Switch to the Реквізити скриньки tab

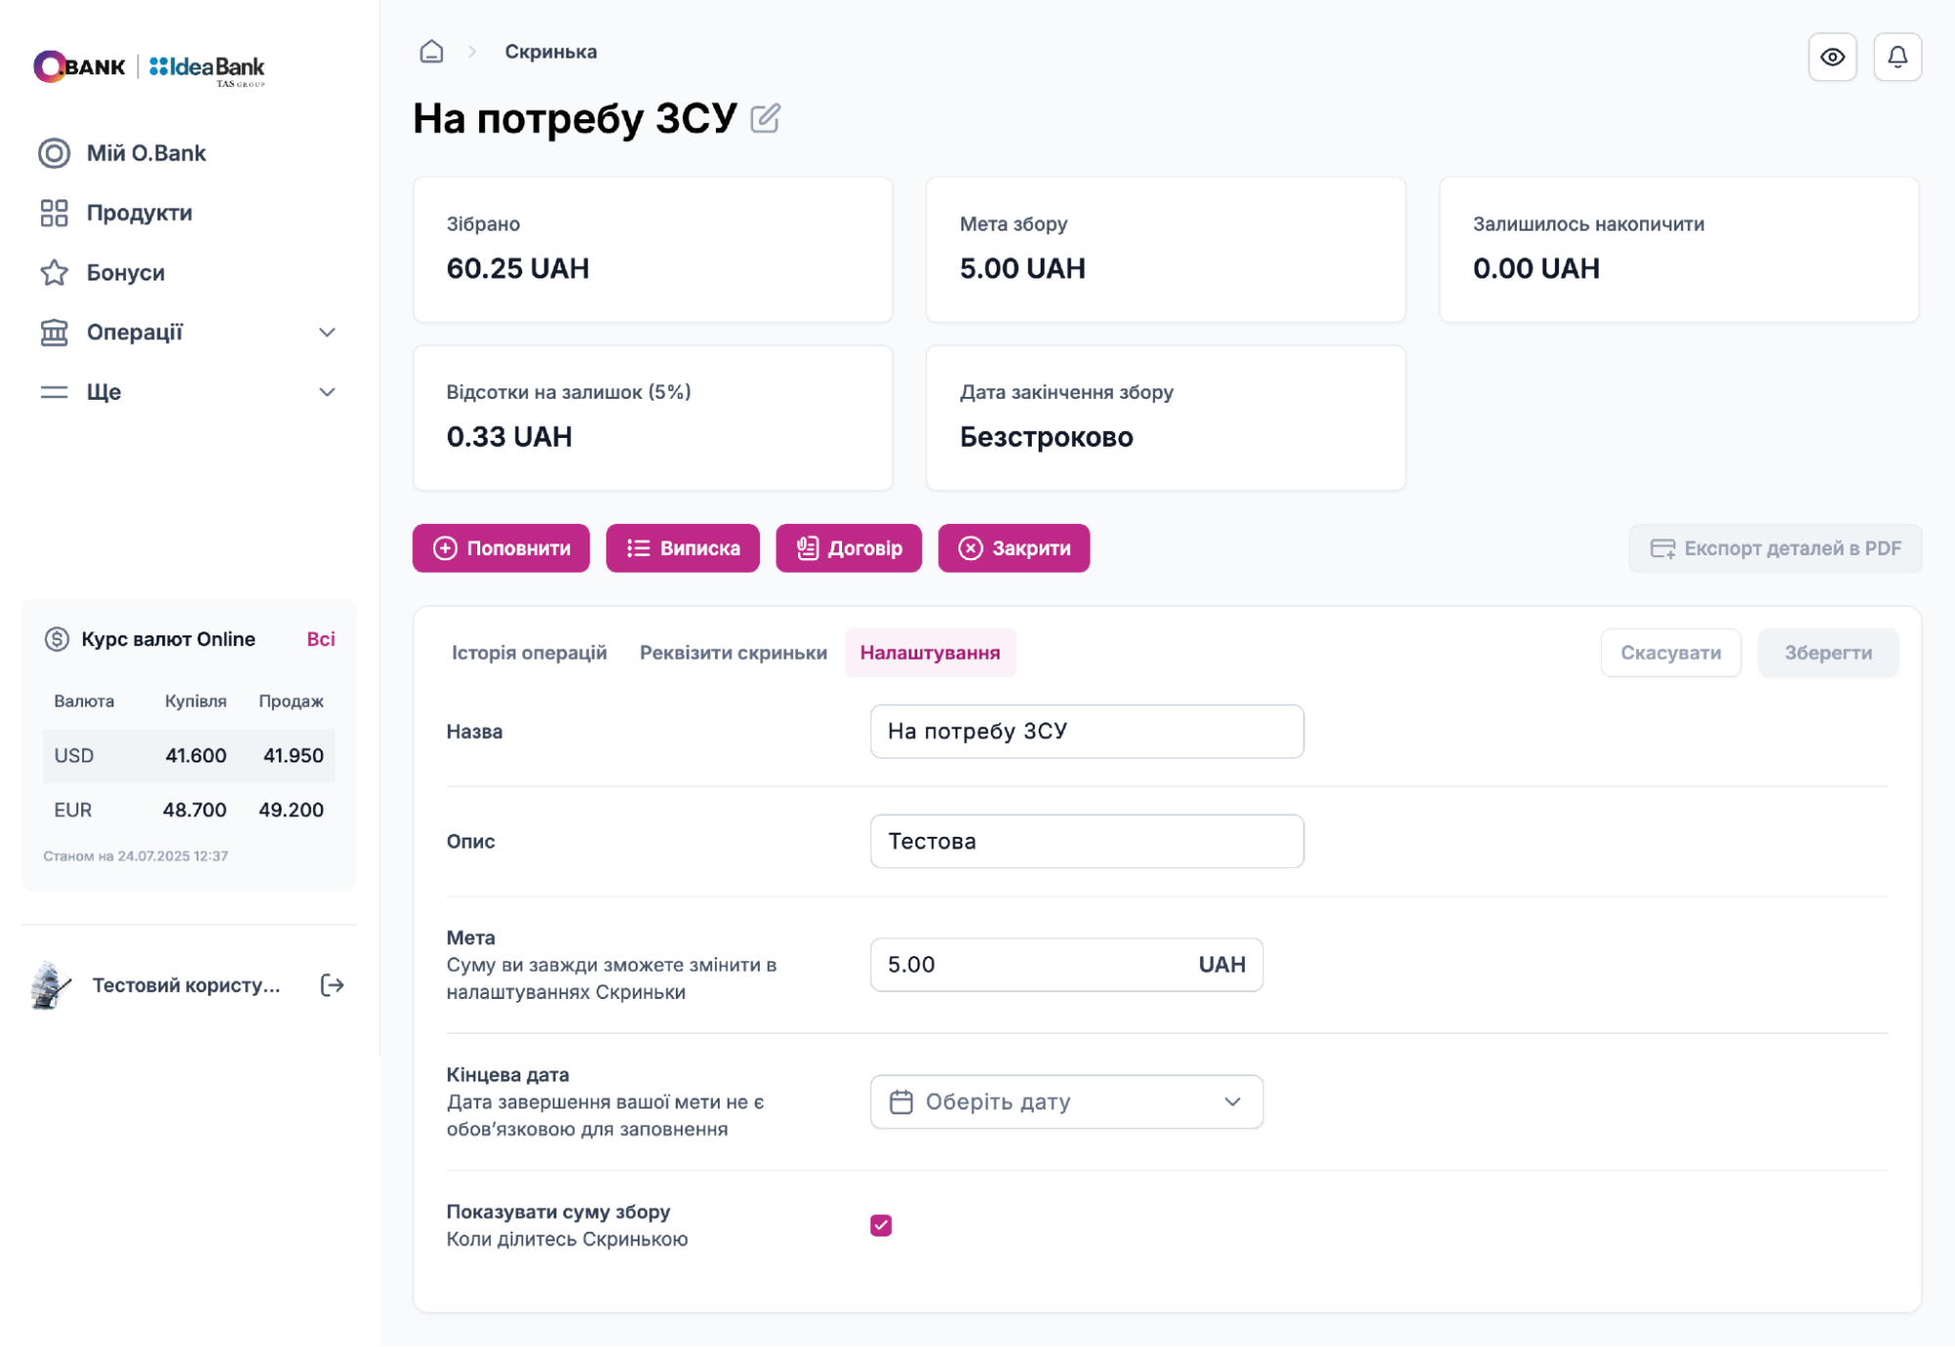733,652
